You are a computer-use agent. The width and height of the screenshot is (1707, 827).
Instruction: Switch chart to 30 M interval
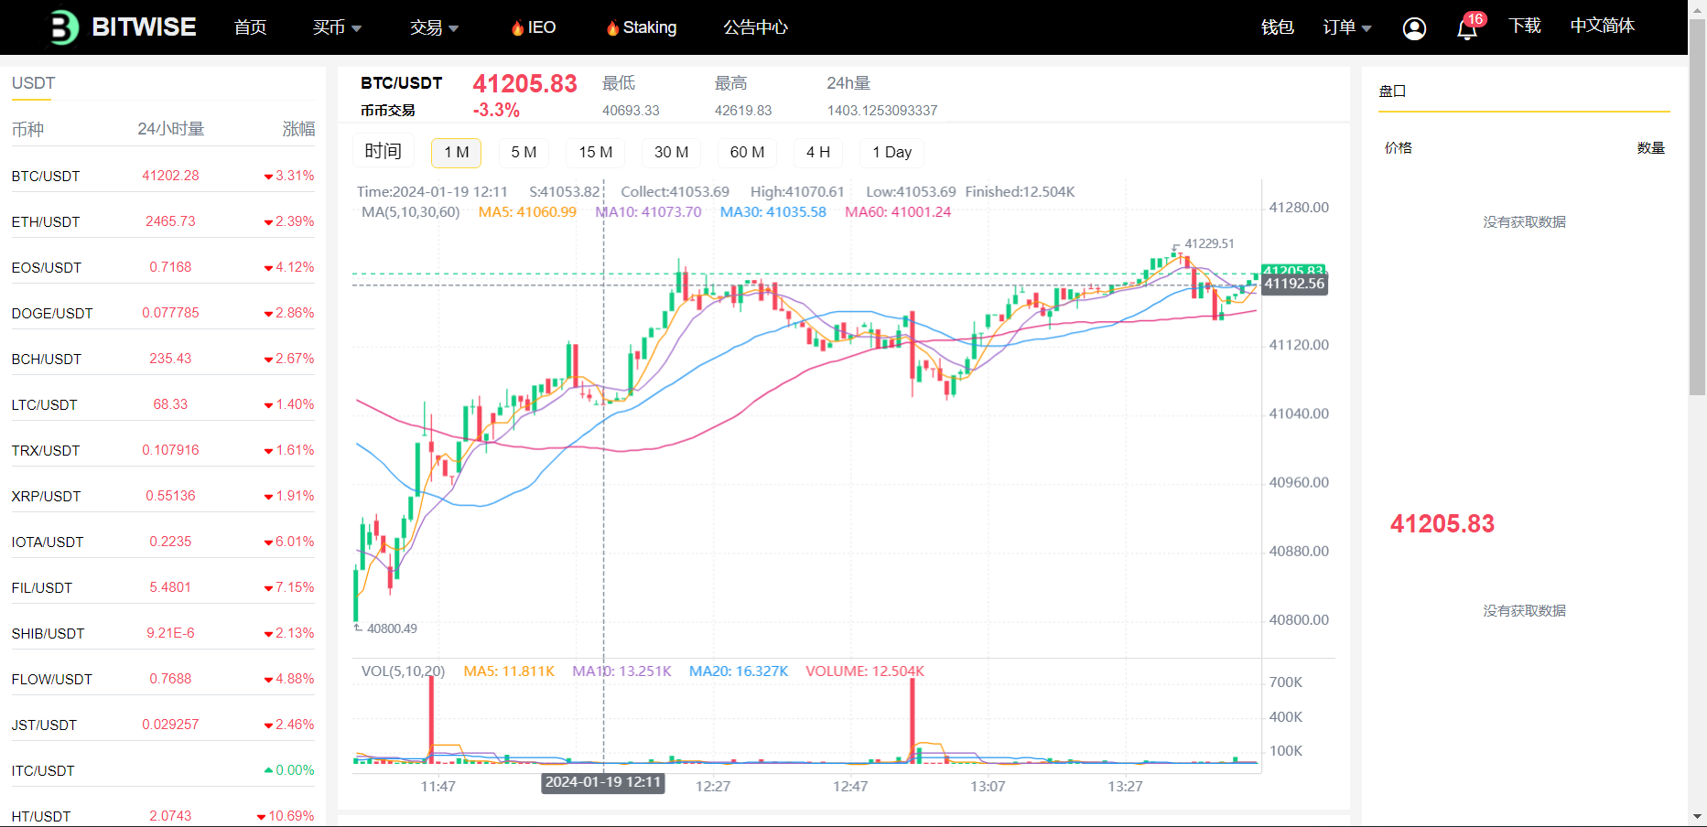[x=671, y=152]
